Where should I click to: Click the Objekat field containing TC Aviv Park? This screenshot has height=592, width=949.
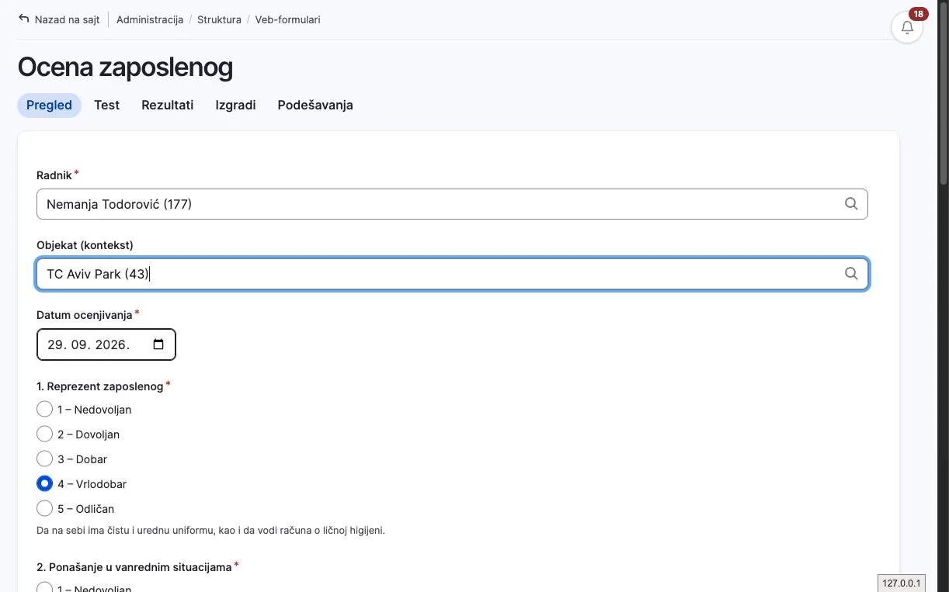(452, 274)
